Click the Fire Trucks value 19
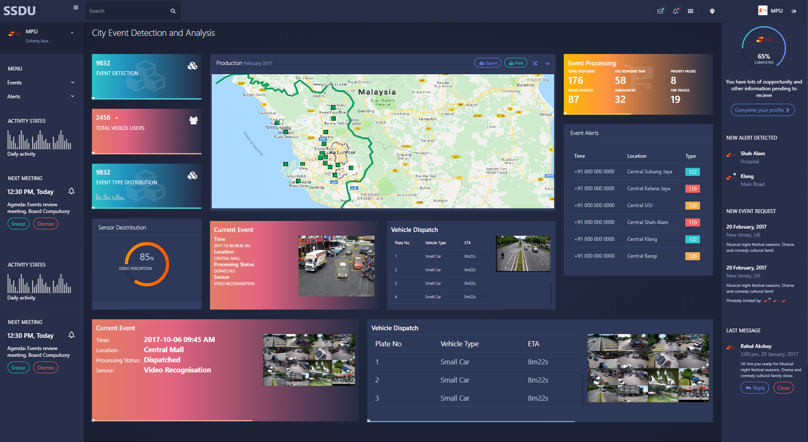The image size is (808, 442). [675, 100]
